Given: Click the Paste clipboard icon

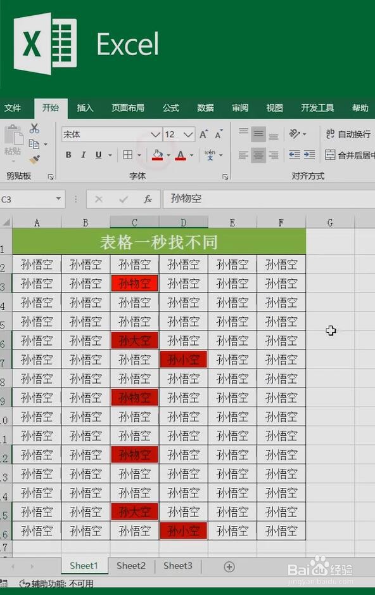Looking at the screenshot, I should click(14, 134).
